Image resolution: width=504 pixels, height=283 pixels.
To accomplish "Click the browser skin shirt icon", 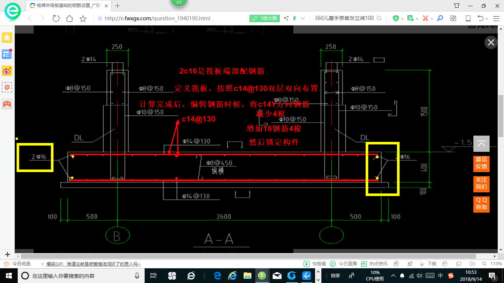I will coord(457,6).
